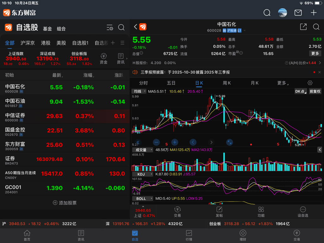Viewport: 324px width, 243px height.
Task: Switch to 周K chart tab
Action: [x=227, y=83]
